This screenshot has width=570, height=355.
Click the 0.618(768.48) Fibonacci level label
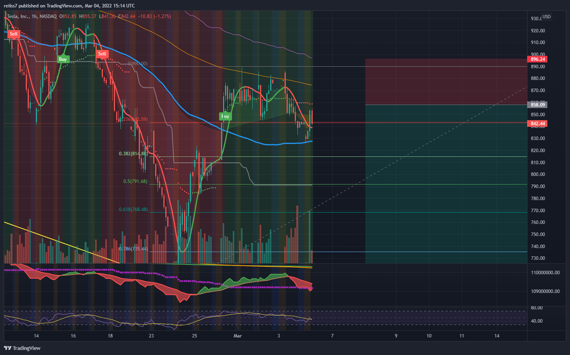pyautogui.click(x=133, y=209)
